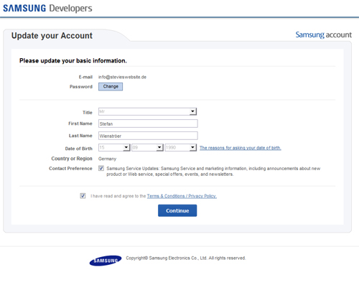Toggle the Samsung Service Updates checkbox
This screenshot has width=359, height=285.
(x=101, y=168)
